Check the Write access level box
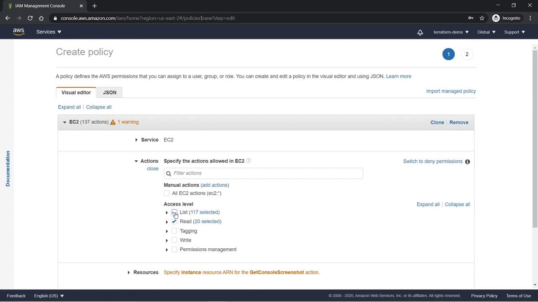Image resolution: width=538 pixels, height=302 pixels. pos(174,240)
